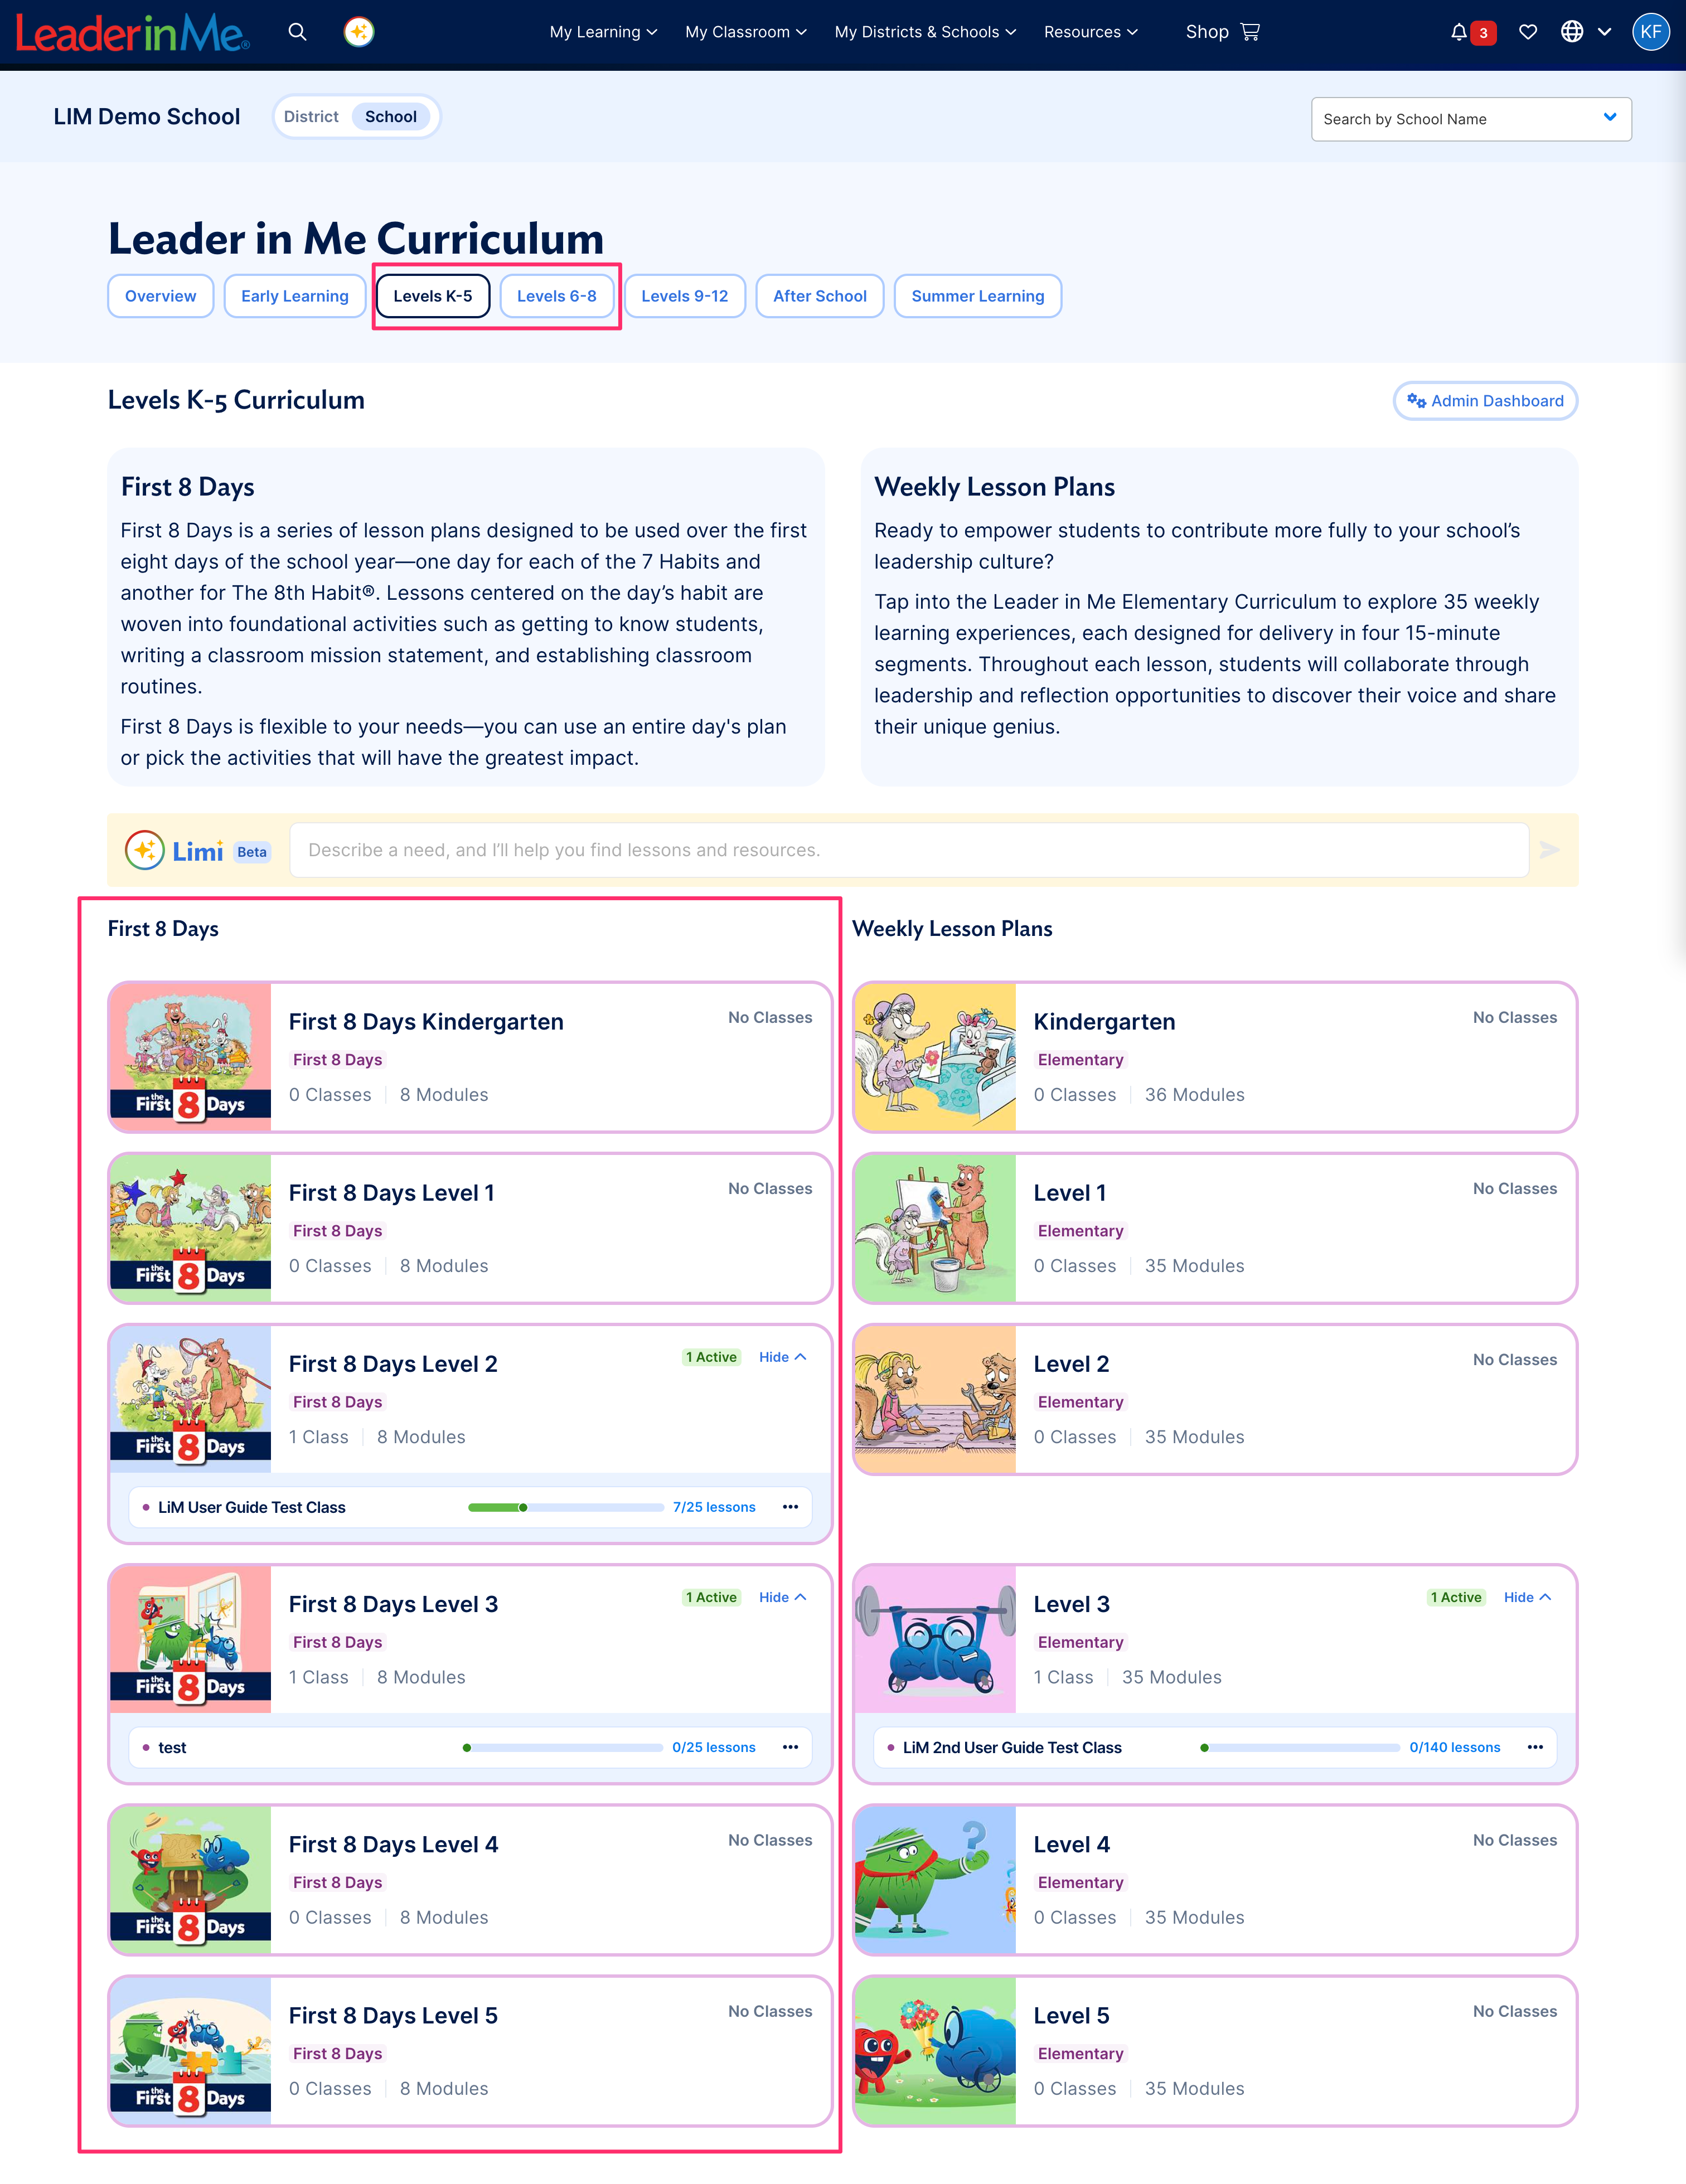Screen dimensions: 1686x2184
Task: Click the Level 5 weekly plan thumbnail
Action: pyautogui.click(x=935, y=2051)
